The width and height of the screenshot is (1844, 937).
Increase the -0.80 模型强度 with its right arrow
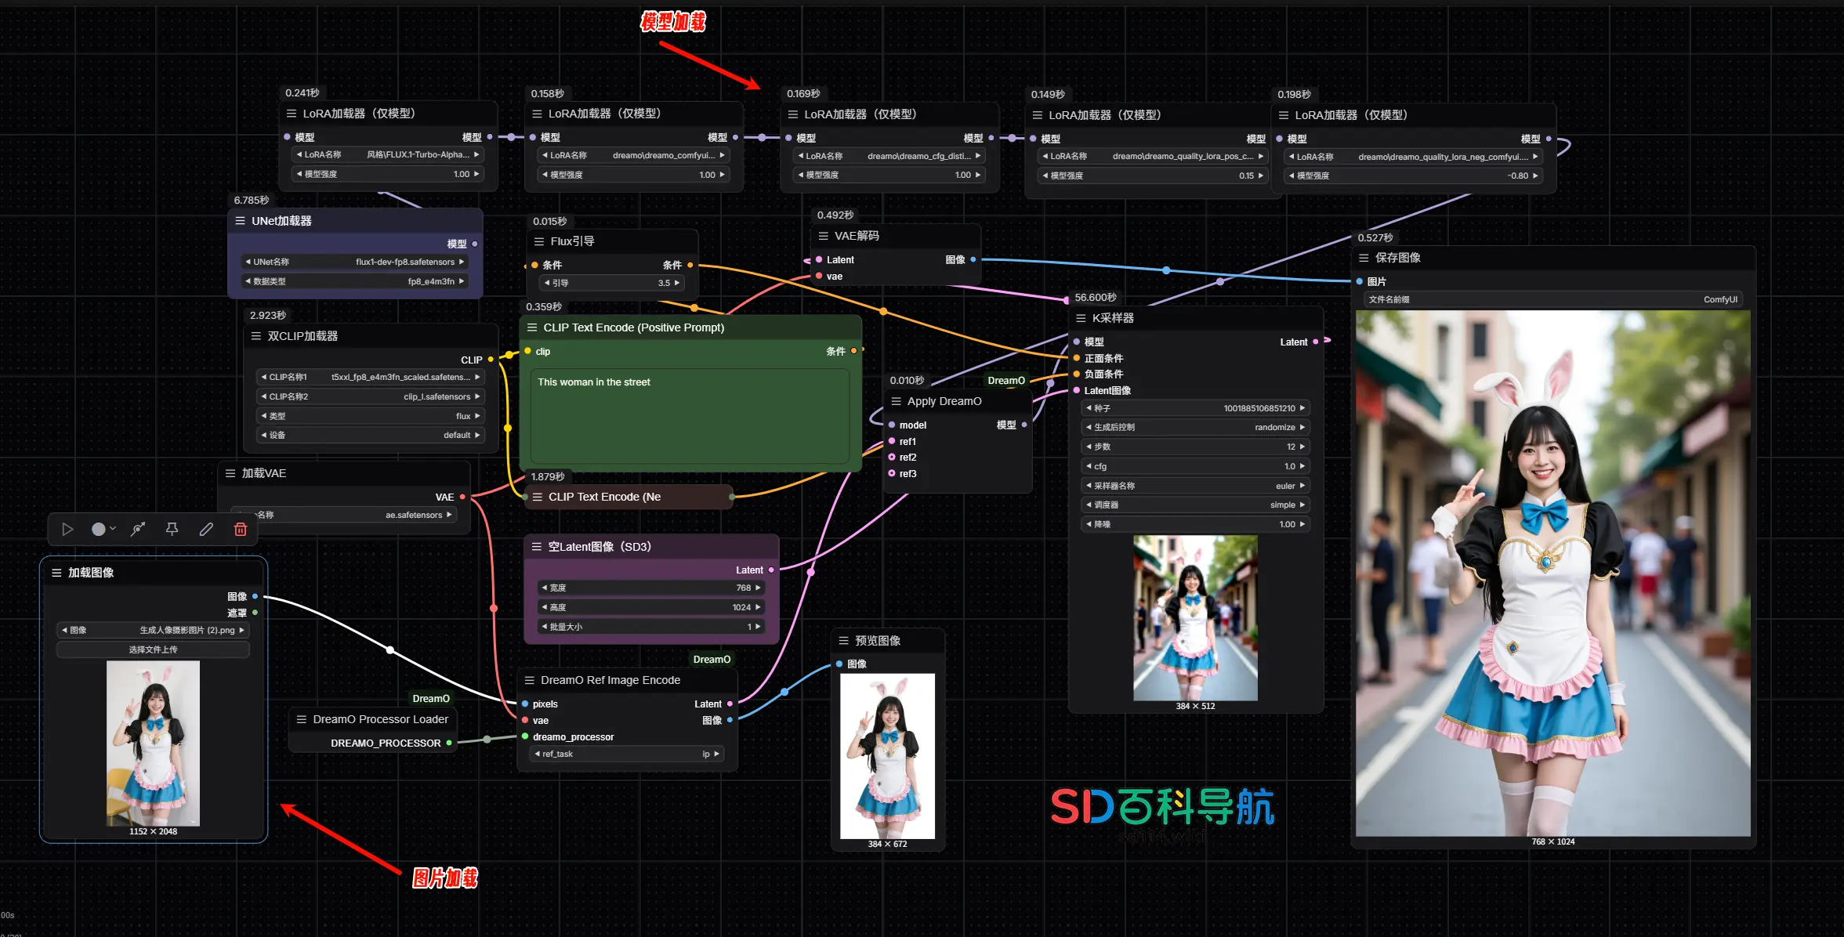[x=1535, y=176]
